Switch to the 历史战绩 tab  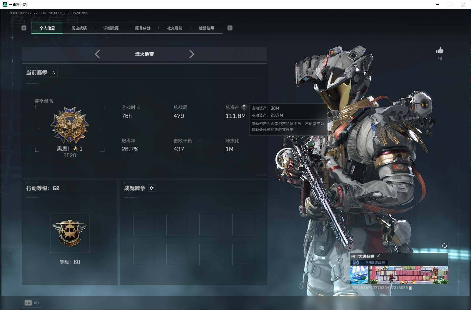coord(79,28)
